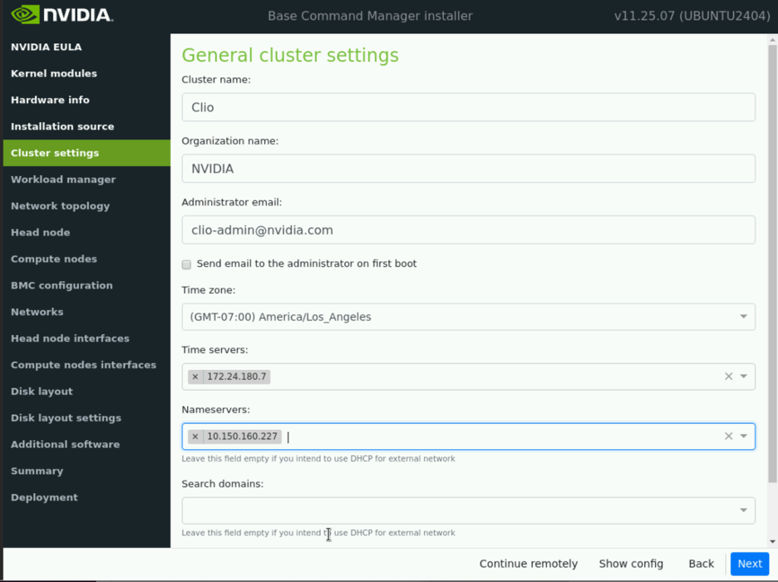Click the 10.150.160.227 nameserver text

point(242,436)
